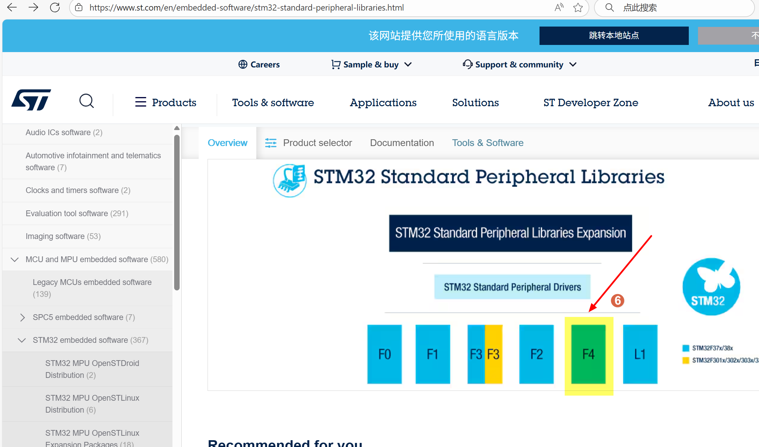The image size is (759, 447).
Task: Select the yellow F3 block
Action: pos(494,354)
